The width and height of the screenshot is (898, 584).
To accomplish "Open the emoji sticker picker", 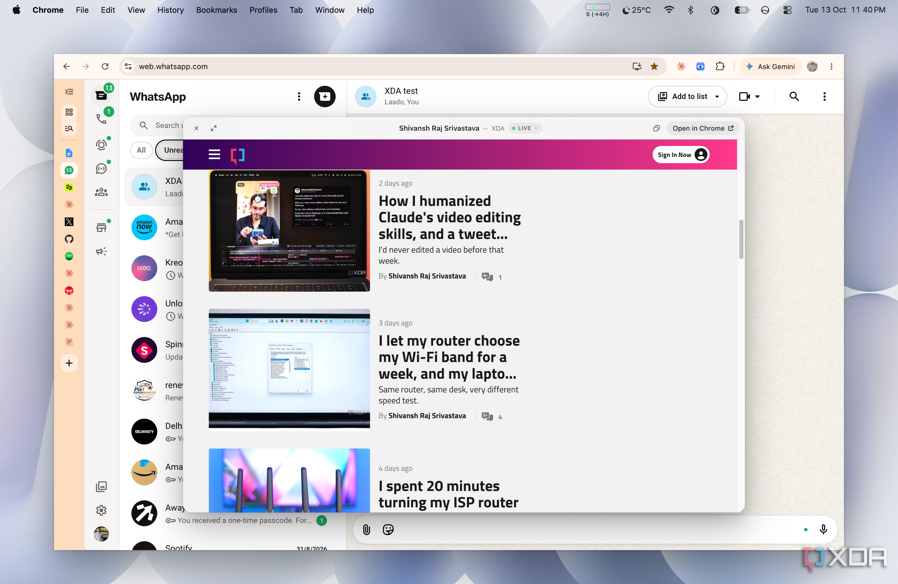I will click(388, 530).
